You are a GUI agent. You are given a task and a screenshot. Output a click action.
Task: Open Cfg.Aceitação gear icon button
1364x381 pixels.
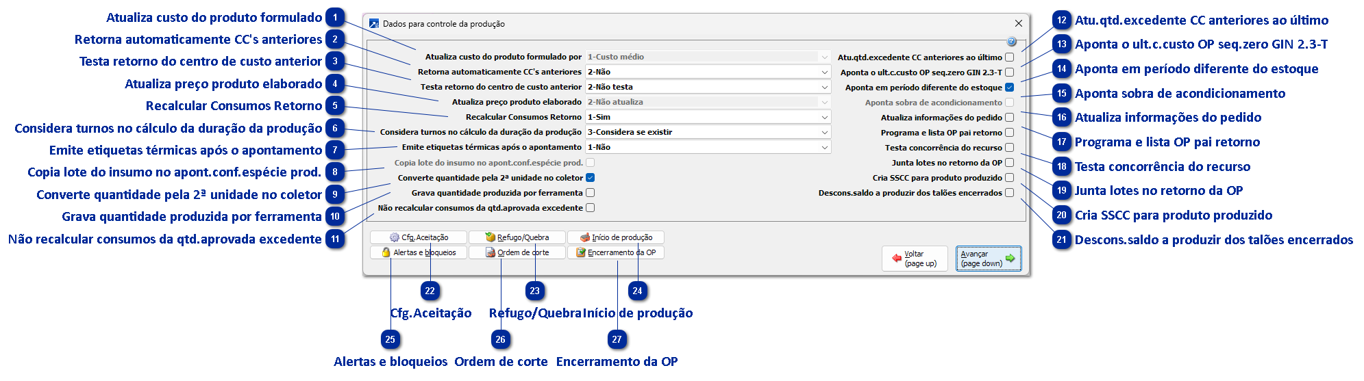(x=419, y=237)
